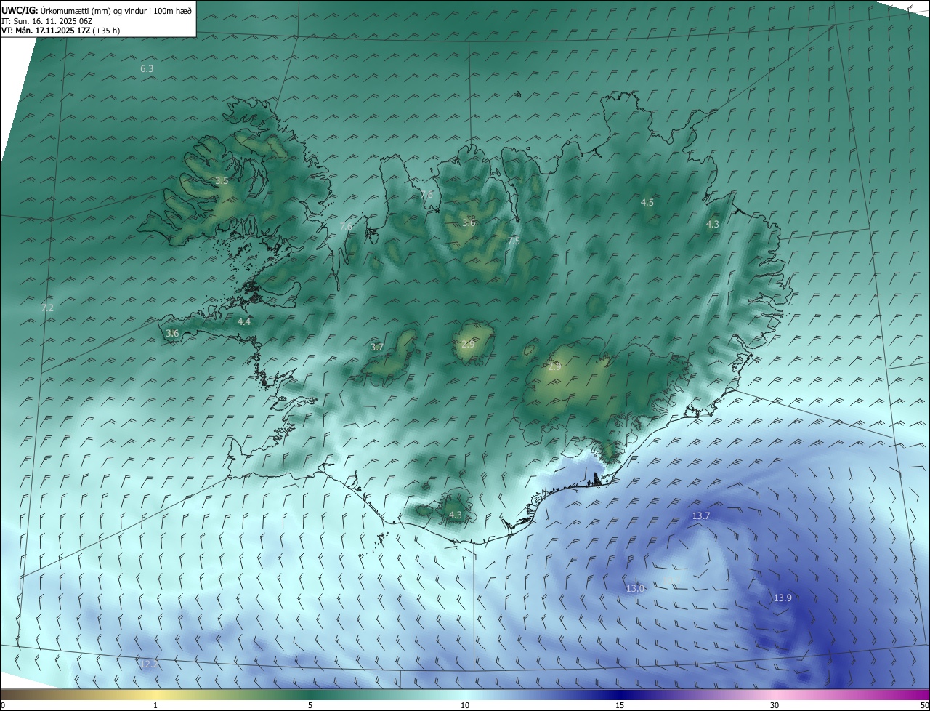Click the '15' label on colour scale
The width and height of the screenshot is (930, 711).
point(620,706)
